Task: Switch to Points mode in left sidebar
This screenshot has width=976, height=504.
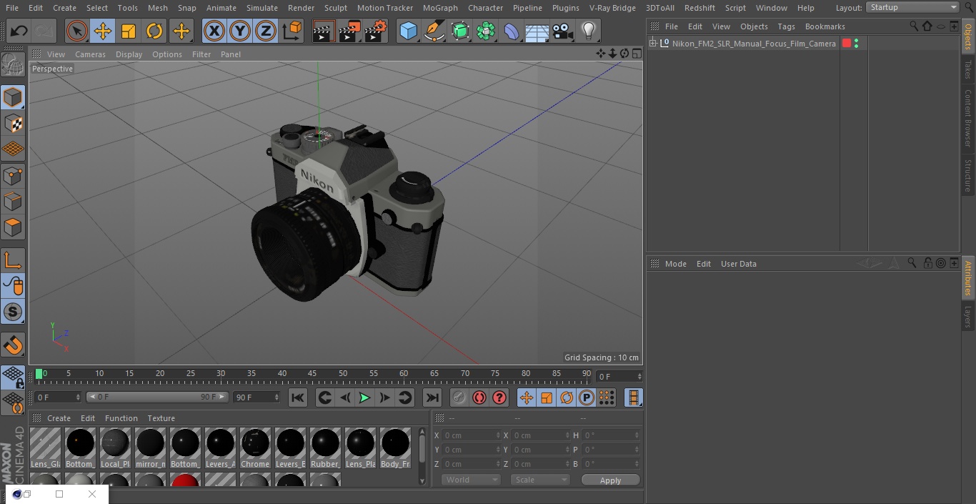Action: tap(13, 175)
